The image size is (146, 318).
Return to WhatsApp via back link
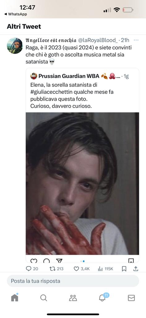pyautogui.click(x=15, y=14)
